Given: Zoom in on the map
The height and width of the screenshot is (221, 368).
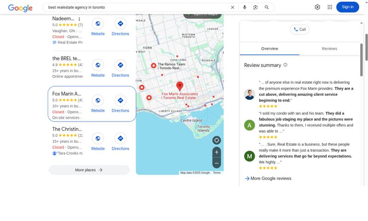Looking at the screenshot, I should coord(217,152).
